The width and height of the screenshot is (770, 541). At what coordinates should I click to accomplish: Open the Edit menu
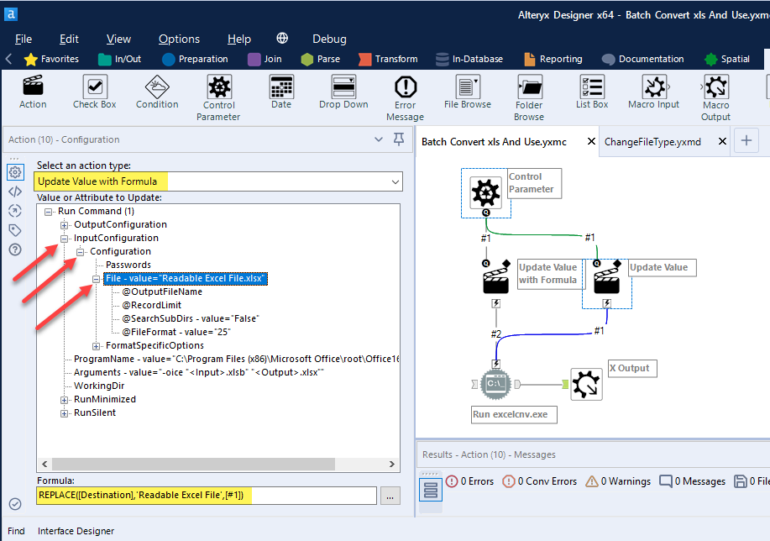(69, 39)
